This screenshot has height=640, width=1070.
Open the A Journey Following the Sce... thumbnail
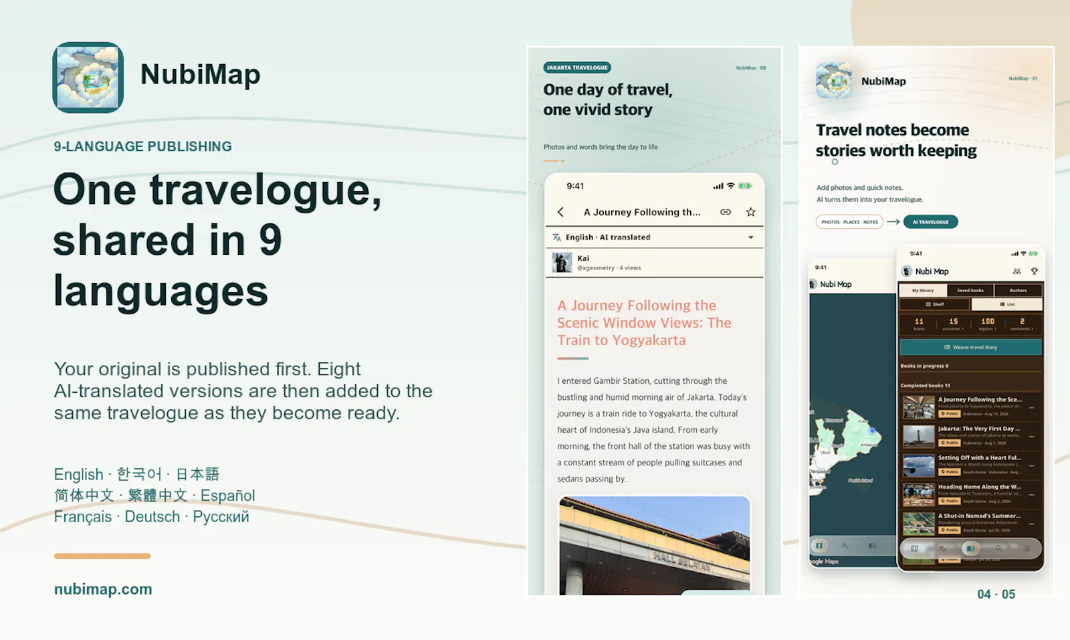point(918,407)
